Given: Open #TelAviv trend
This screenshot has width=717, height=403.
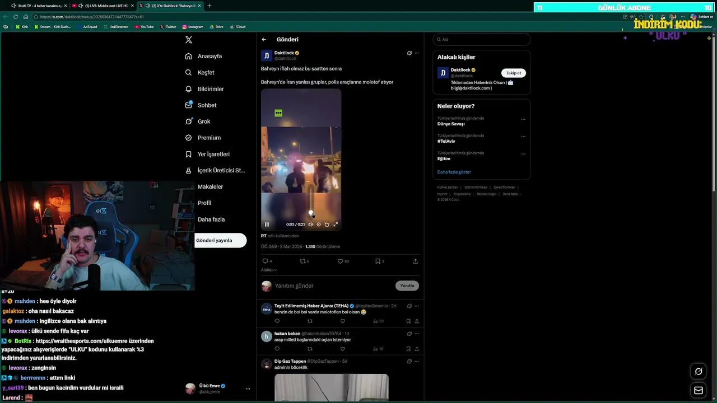Looking at the screenshot, I should point(446,141).
